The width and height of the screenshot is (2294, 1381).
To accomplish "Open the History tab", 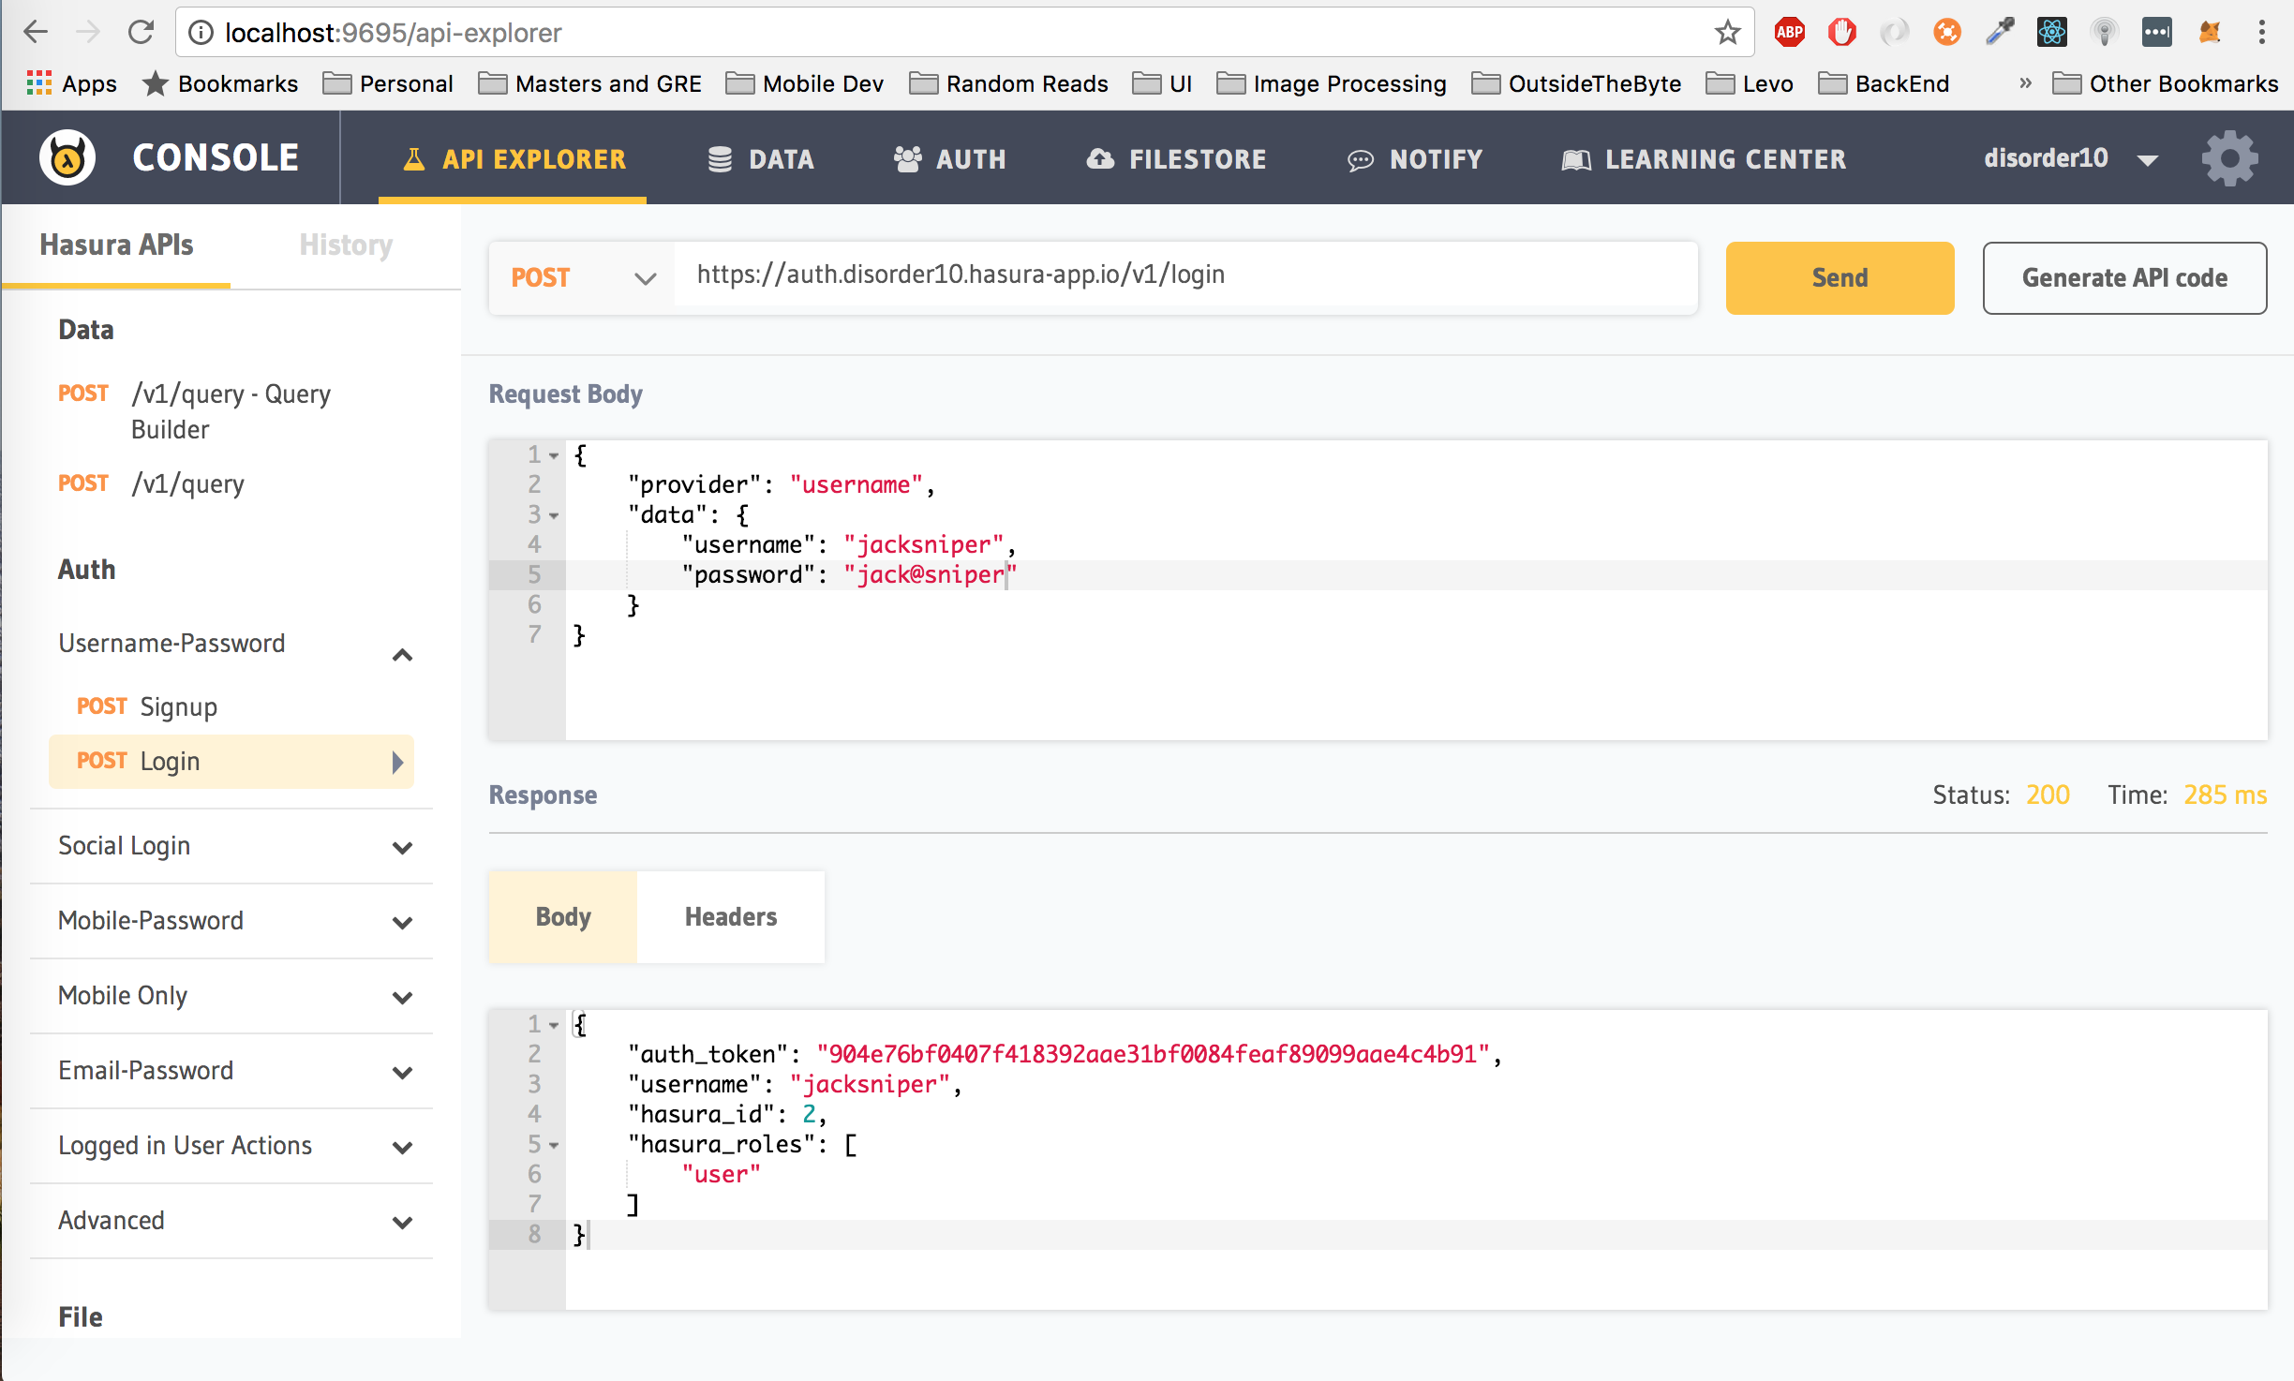I will click(x=345, y=245).
